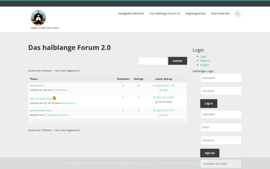Click the Letzter Beitrag column header

pos(164,79)
